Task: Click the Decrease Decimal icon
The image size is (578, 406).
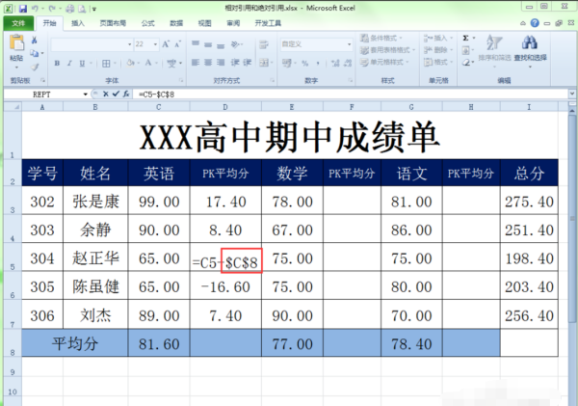Action: coord(347,63)
